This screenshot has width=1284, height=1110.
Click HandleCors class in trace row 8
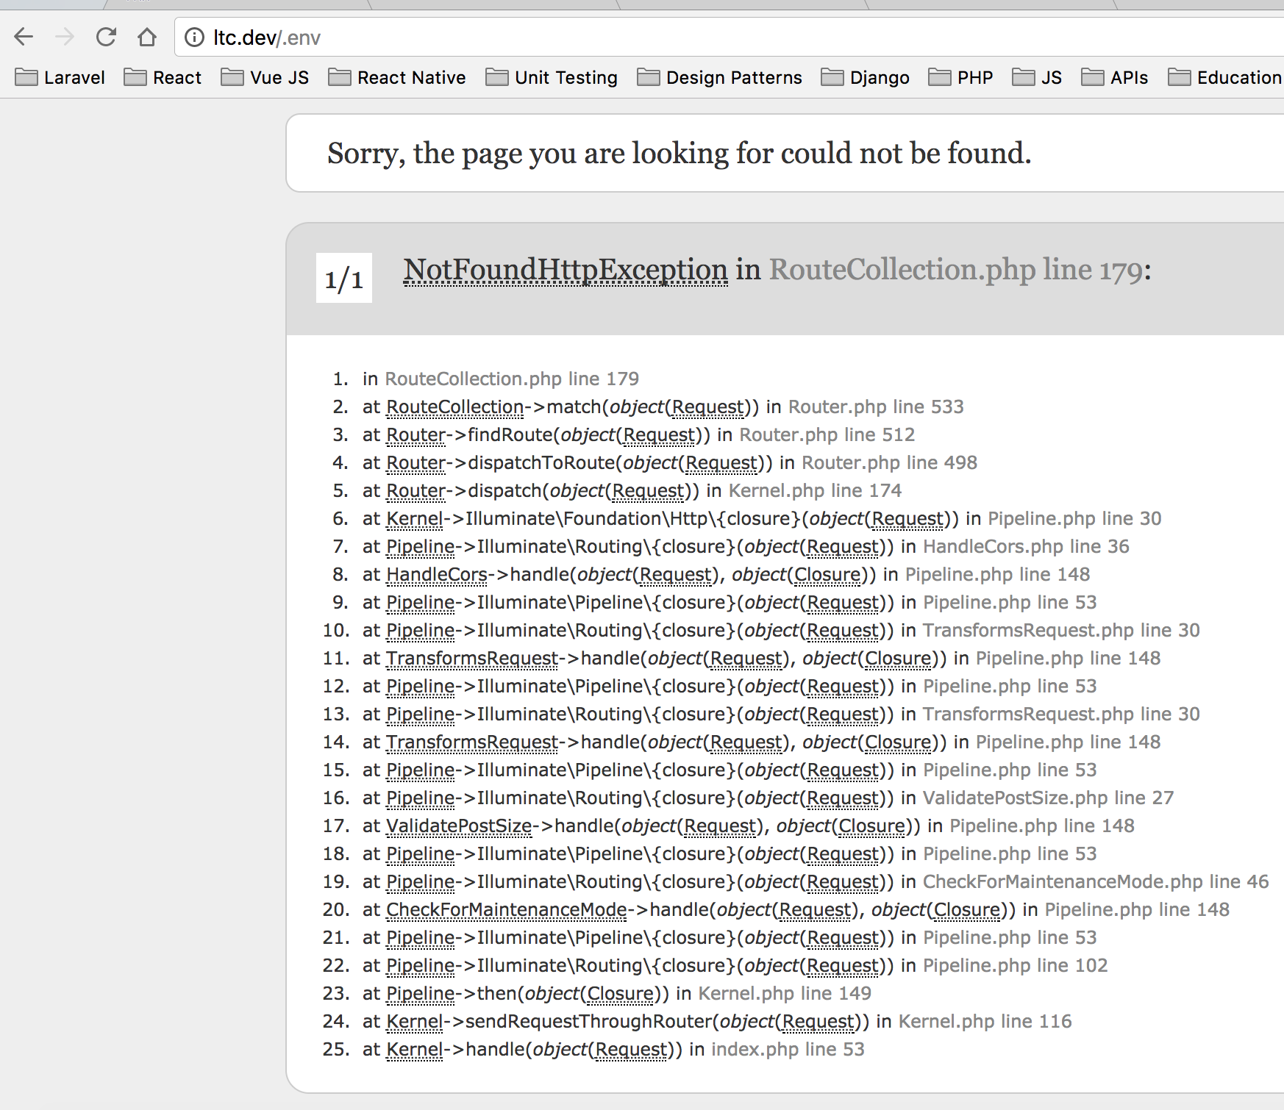point(437,574)
